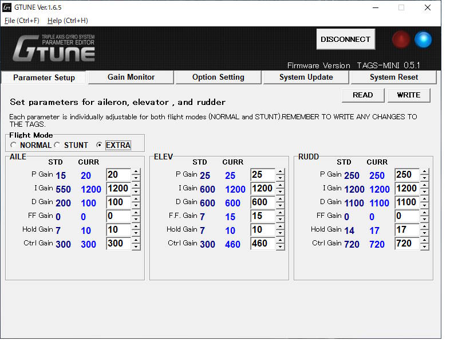Image resolution: width=458 pixels, height=344 pixels.
Task: Click the ELEV D Gain input field
Action: click(263, 202)
